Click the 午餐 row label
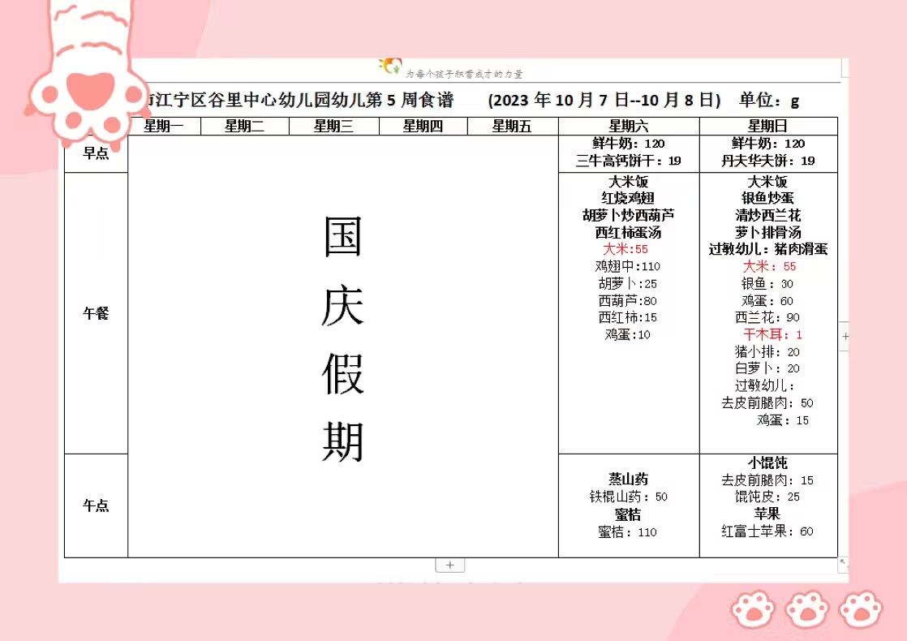907x641 pixels. (96, 313)
